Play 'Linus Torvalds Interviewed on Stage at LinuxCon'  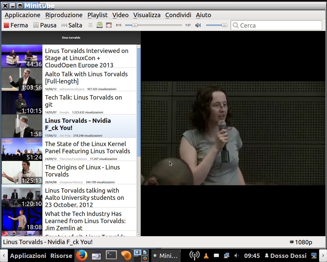point(87,58)
